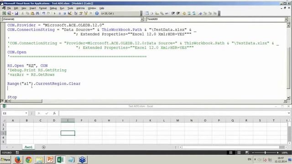The image size is (292, 164).
Task: Open Chrome from the taskbar
Action: click(29, 160)
